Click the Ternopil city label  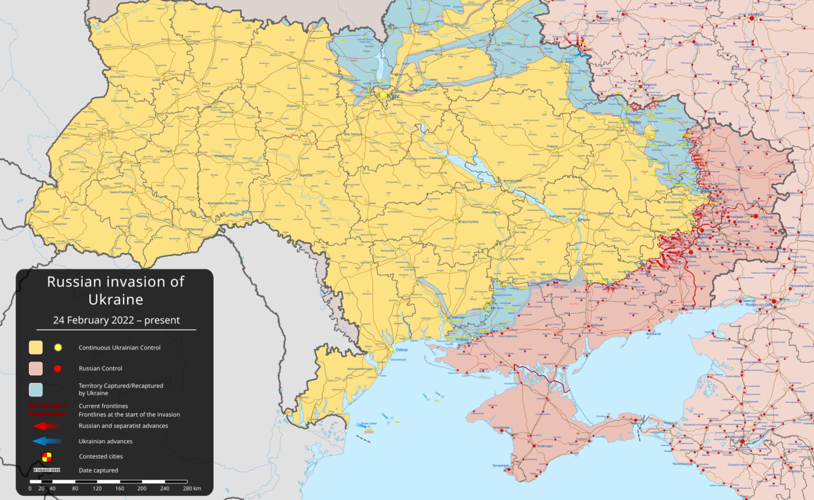pyautogui.click(x=166, y=151)
